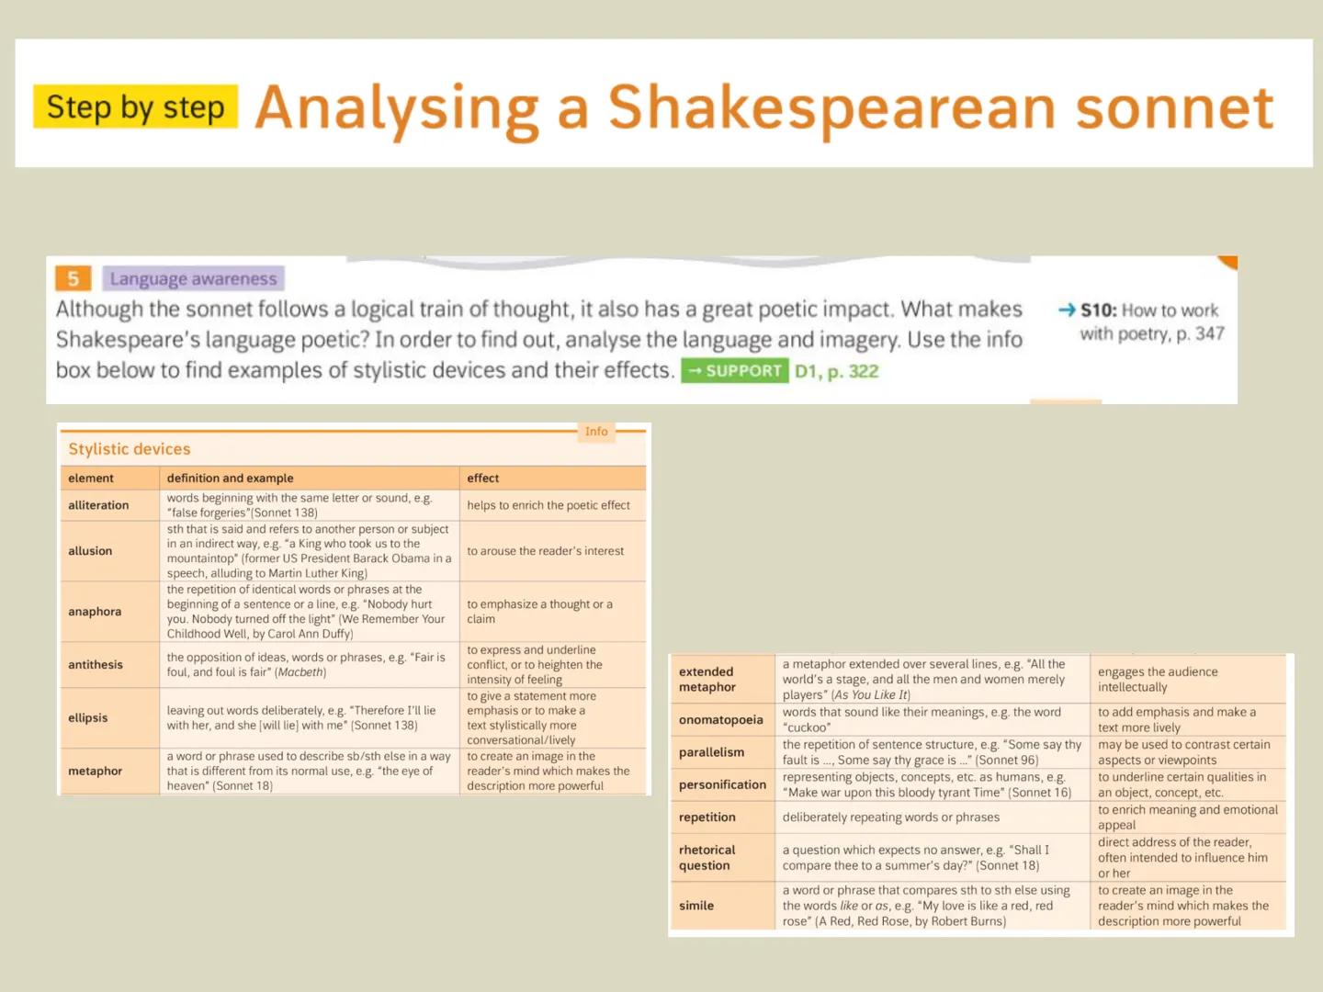Click 'engages the audience intellectually' cell
The image size is (1323, 992).
click(1159, 680)
